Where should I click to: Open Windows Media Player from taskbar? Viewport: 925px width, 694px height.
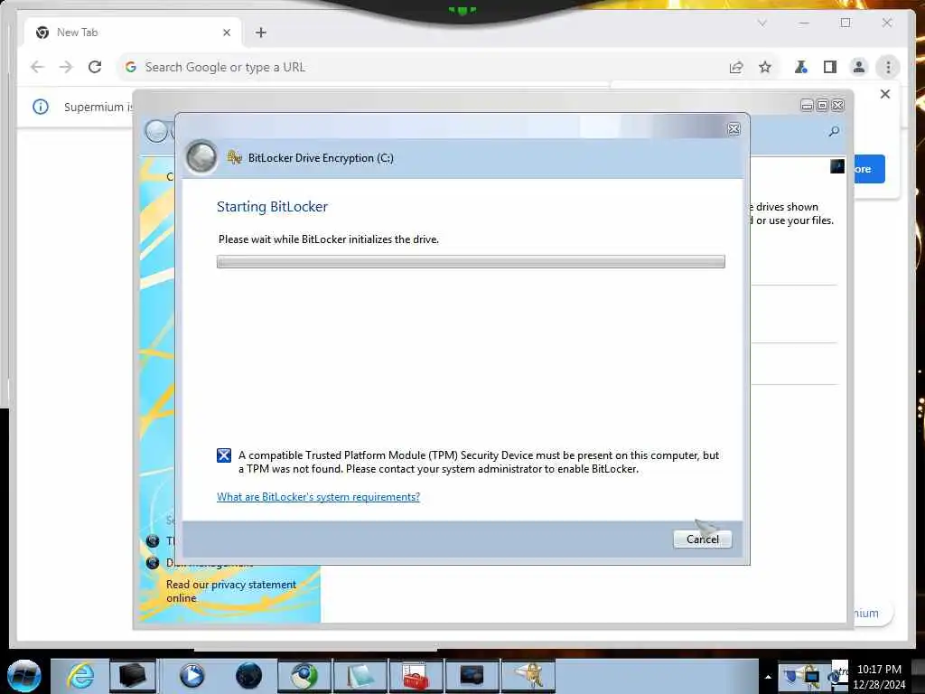(x=192, y=676)
